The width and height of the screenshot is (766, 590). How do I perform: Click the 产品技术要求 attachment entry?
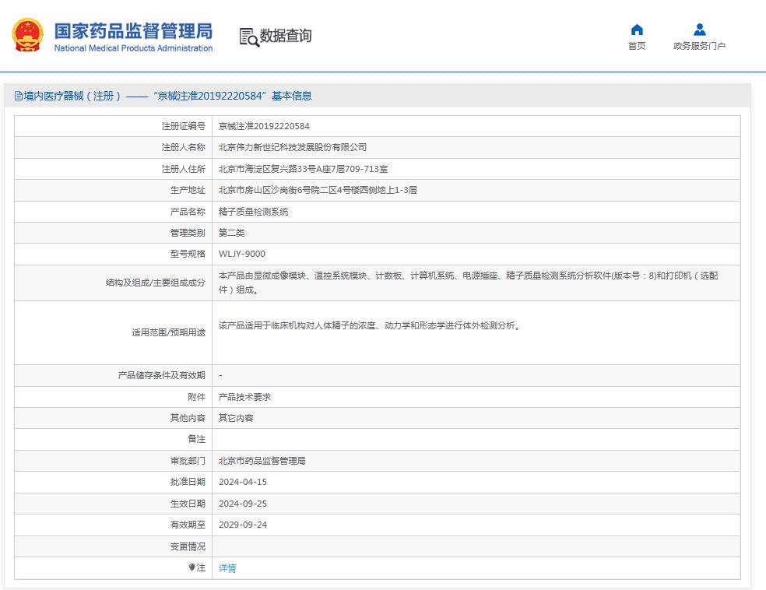pos(244,397)
